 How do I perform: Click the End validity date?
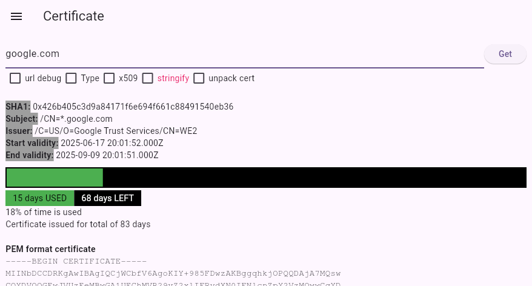click(x=107, y=155)
